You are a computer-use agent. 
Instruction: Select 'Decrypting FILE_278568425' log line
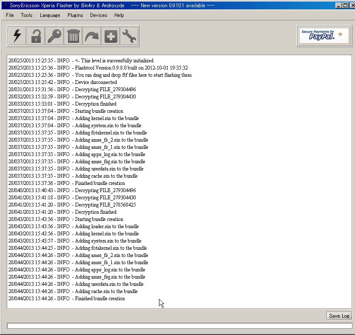click(72, 205)
